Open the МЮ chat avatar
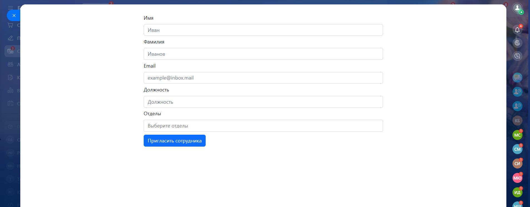The image size is (530, 207). click(x=517, y=178)
